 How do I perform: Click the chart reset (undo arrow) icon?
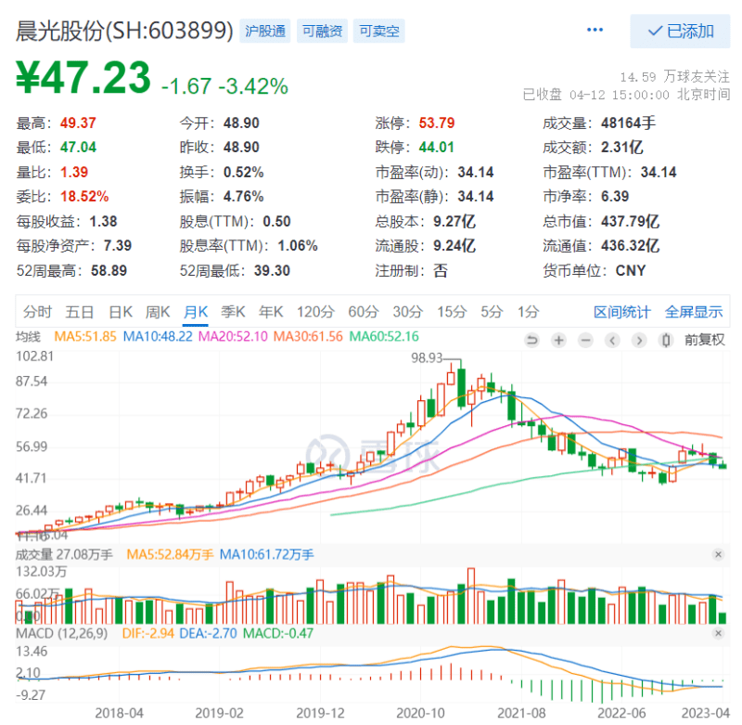(531, 341)
